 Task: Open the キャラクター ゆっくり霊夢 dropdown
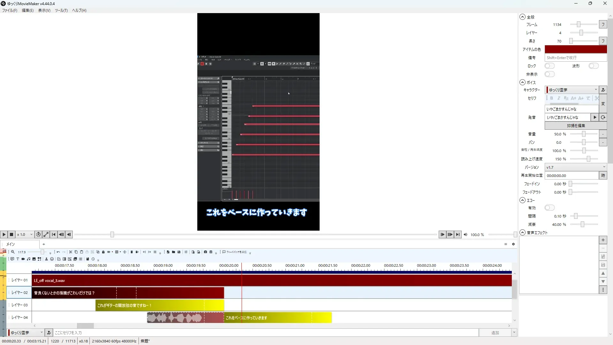click(x=571, y=90)
